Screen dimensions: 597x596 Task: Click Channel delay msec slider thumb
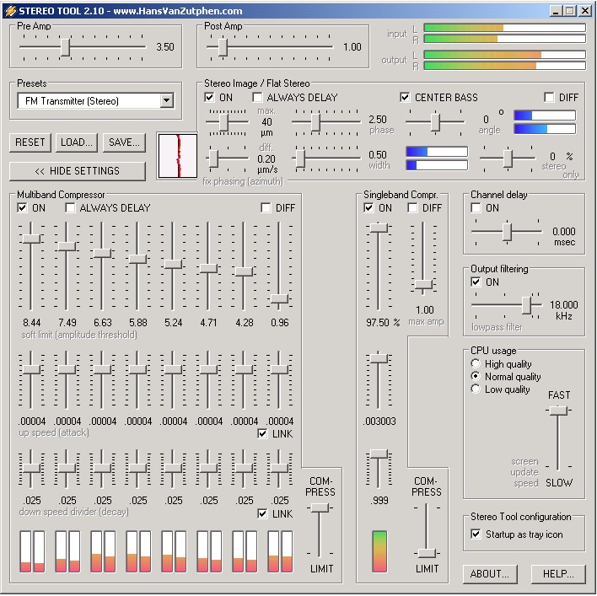click(507, 232)
